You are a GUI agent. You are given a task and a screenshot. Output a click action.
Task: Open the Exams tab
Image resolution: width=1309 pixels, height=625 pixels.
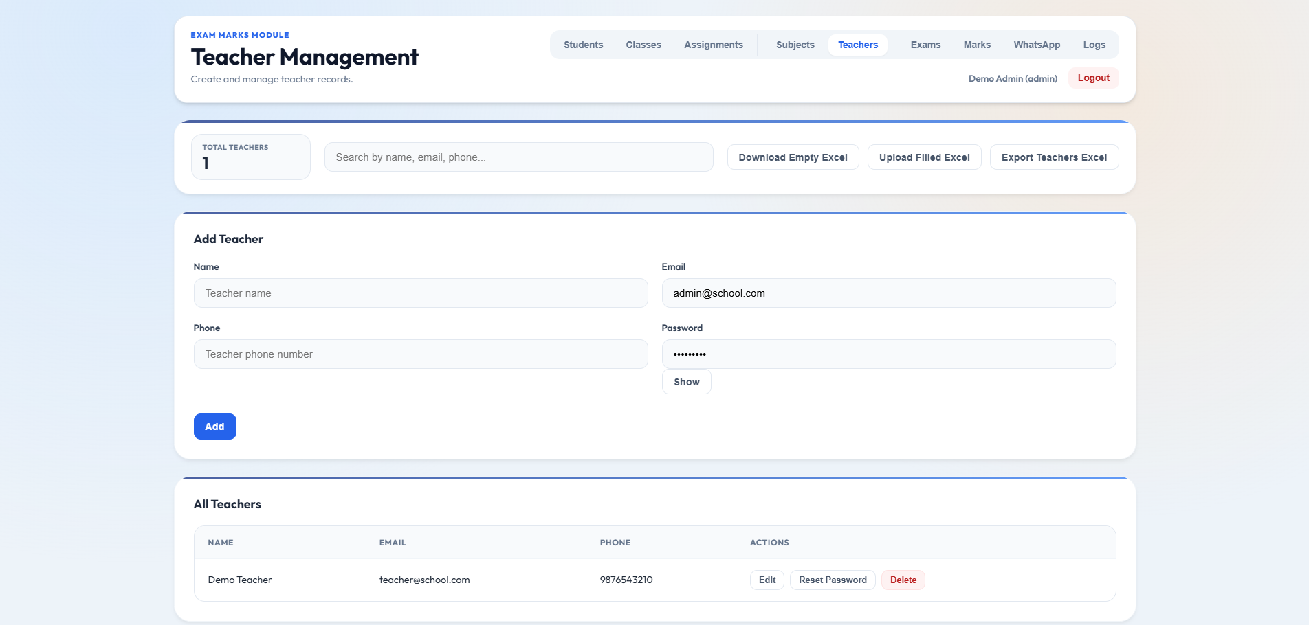(925, 45)
